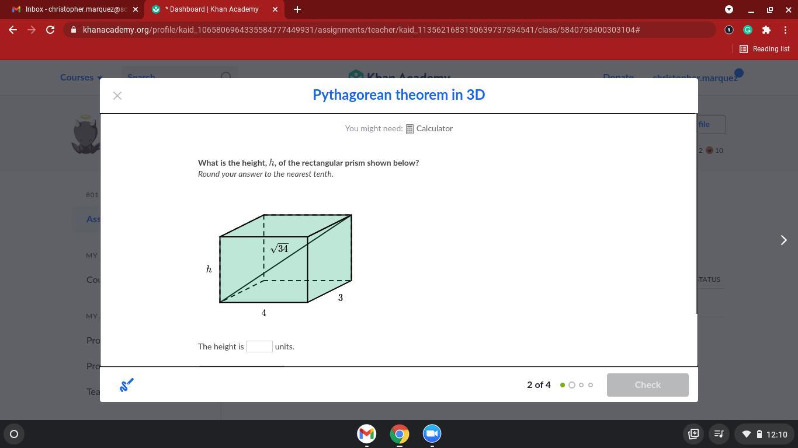Open a new browser tab

point(297,9)
